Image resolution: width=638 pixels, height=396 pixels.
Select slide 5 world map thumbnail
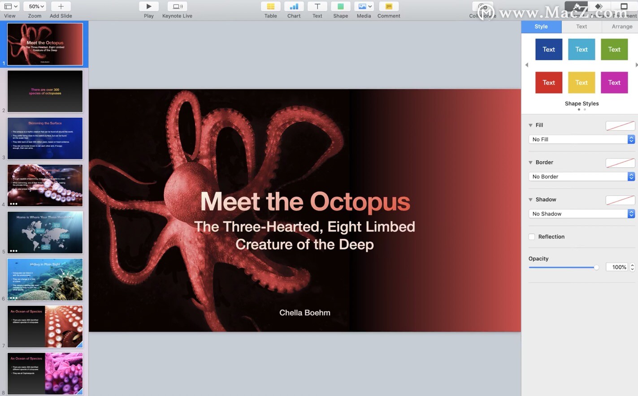tap(45, 232)
